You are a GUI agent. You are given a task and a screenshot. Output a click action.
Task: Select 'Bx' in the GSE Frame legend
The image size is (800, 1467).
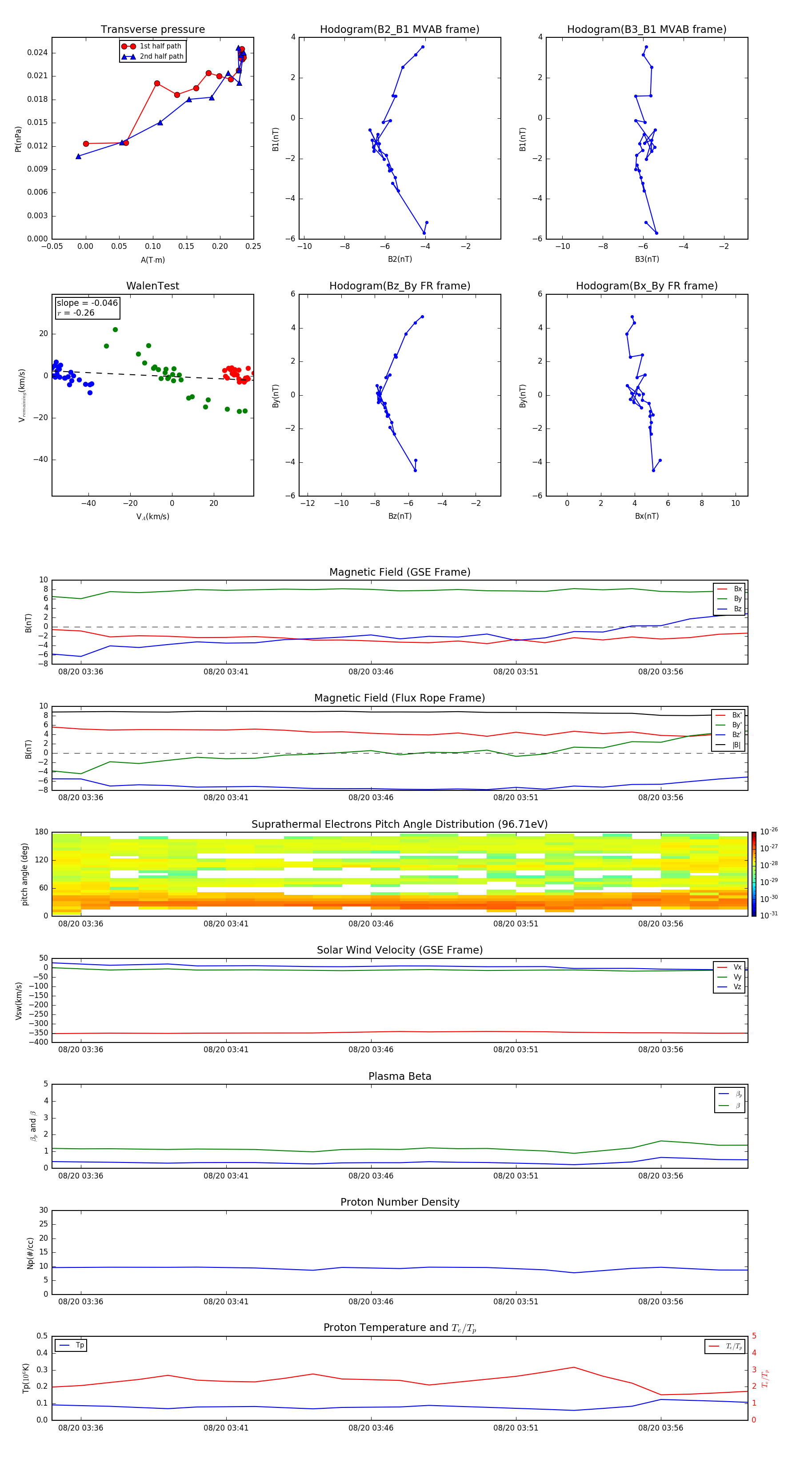730,589
